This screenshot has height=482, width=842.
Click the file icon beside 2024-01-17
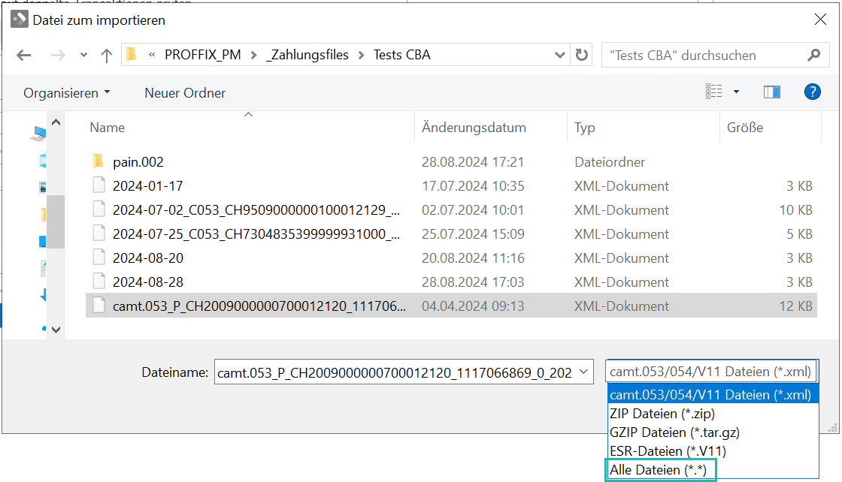(98, 185)
